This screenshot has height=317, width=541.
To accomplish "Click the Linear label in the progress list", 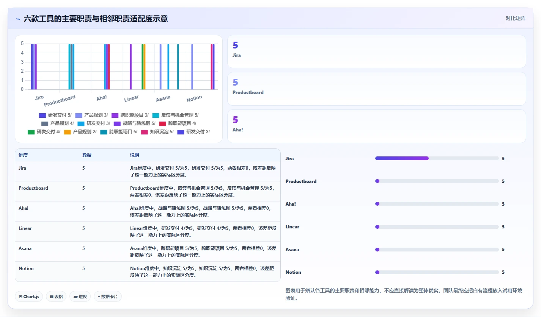I will pyautogui.click(x=292, y=227).
